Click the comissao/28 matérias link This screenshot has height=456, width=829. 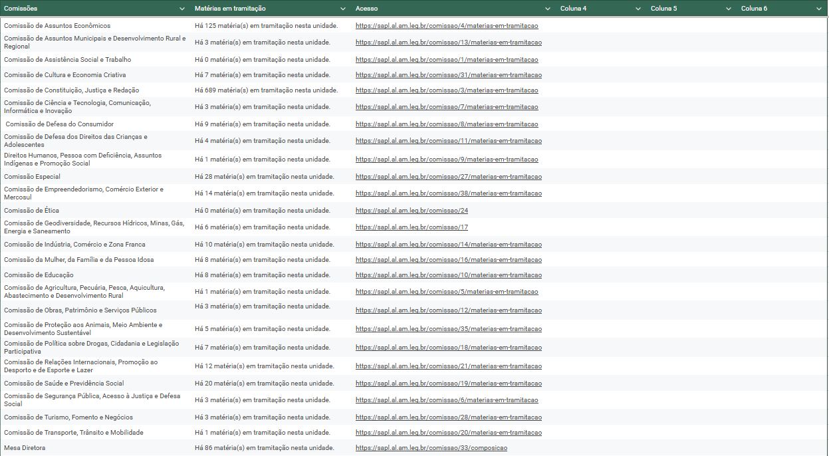449,417
